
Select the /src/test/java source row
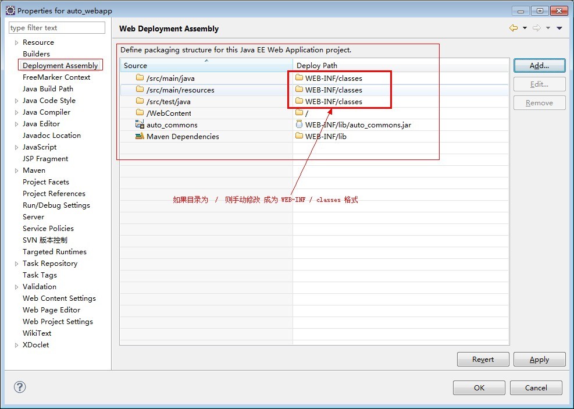pos(206,101)
